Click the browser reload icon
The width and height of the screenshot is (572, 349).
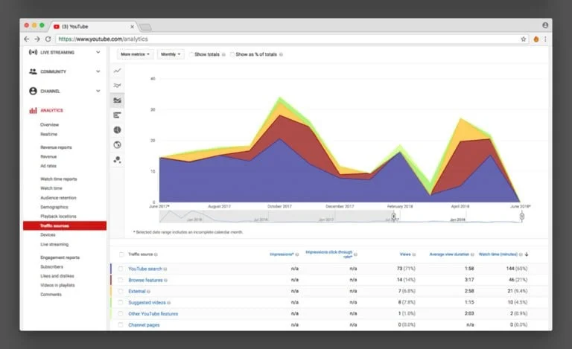click(x=48, y=39)
